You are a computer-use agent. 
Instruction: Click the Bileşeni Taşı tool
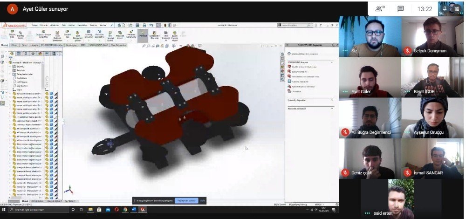pos(67,34)
